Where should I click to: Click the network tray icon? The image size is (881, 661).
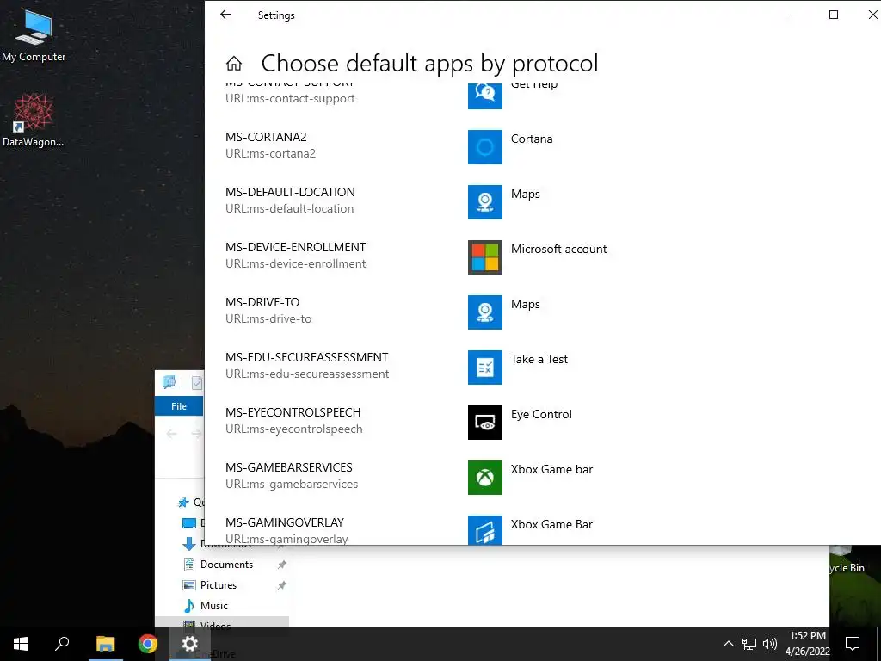[749, 644]
